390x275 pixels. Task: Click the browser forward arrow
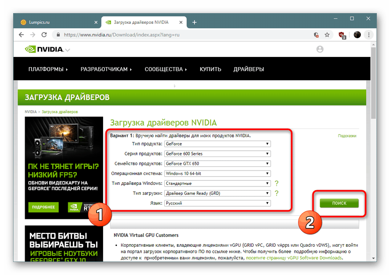click(33, 35)
